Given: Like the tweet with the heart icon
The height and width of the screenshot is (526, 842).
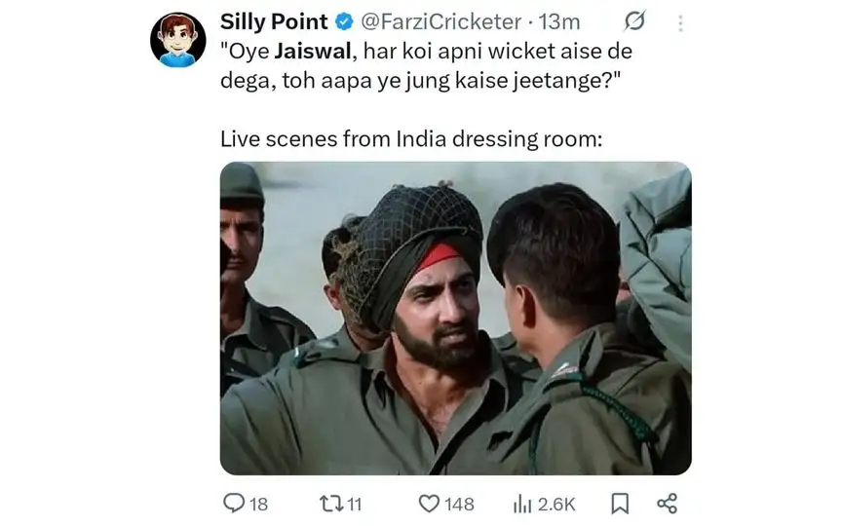Looking at the screenshot, I should pyautogui.click(x=429, y=504).
